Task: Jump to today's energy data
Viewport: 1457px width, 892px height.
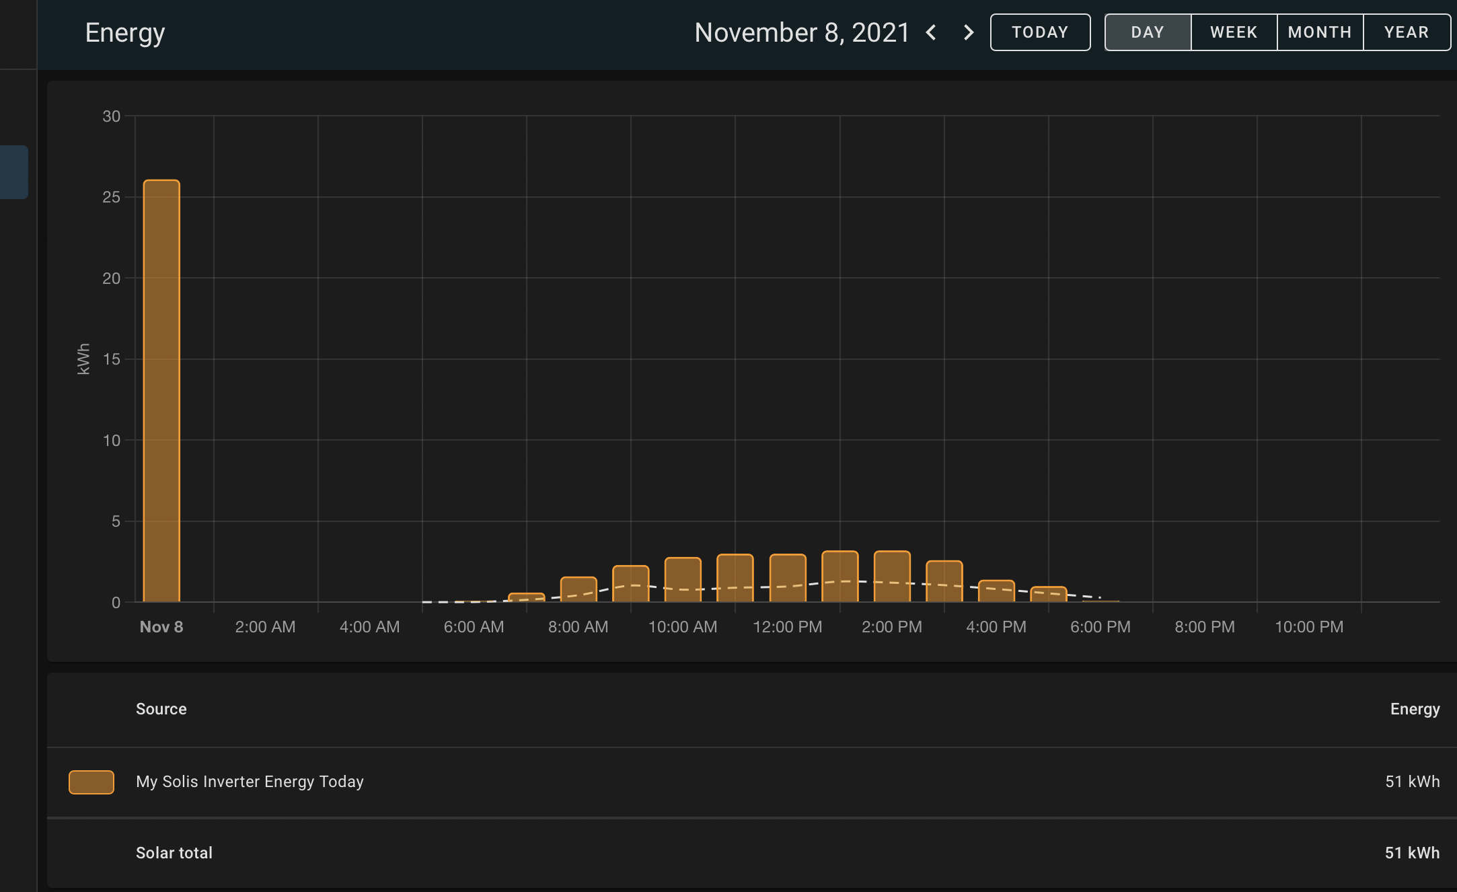Action: click(1040, 32)
